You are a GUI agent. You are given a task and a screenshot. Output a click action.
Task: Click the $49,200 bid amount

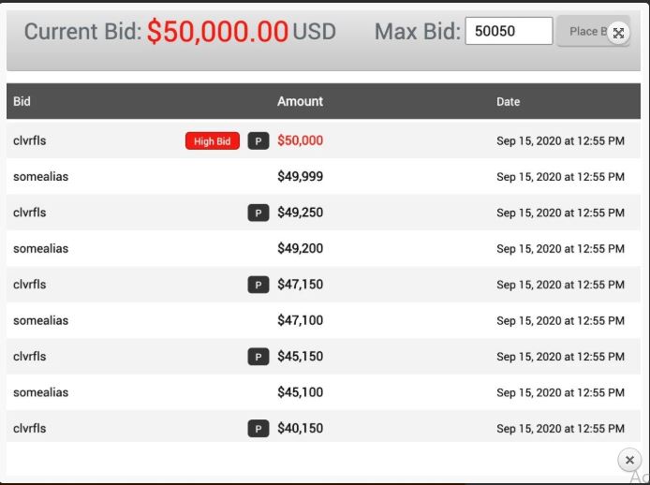[300, 249]
